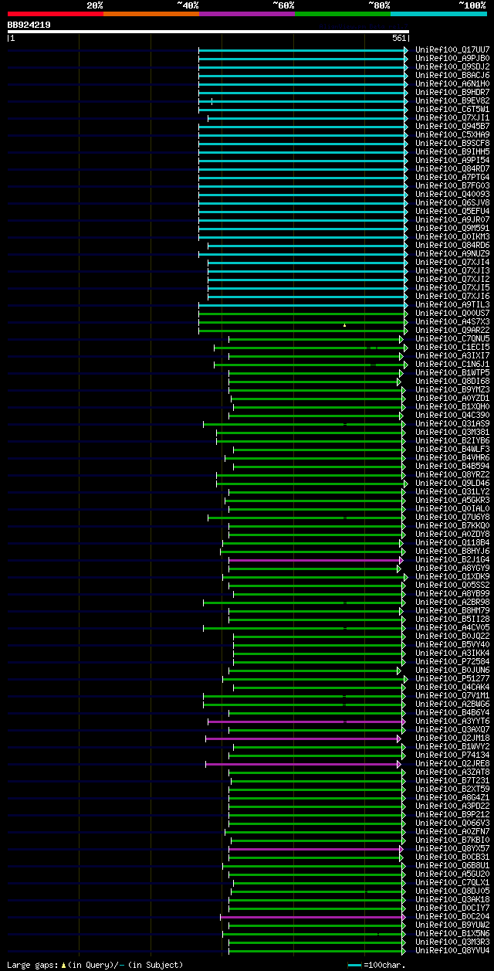The image size is (494, 971).
Task: Click hit label UniRef100_A9TIL3
Action: 452,304
